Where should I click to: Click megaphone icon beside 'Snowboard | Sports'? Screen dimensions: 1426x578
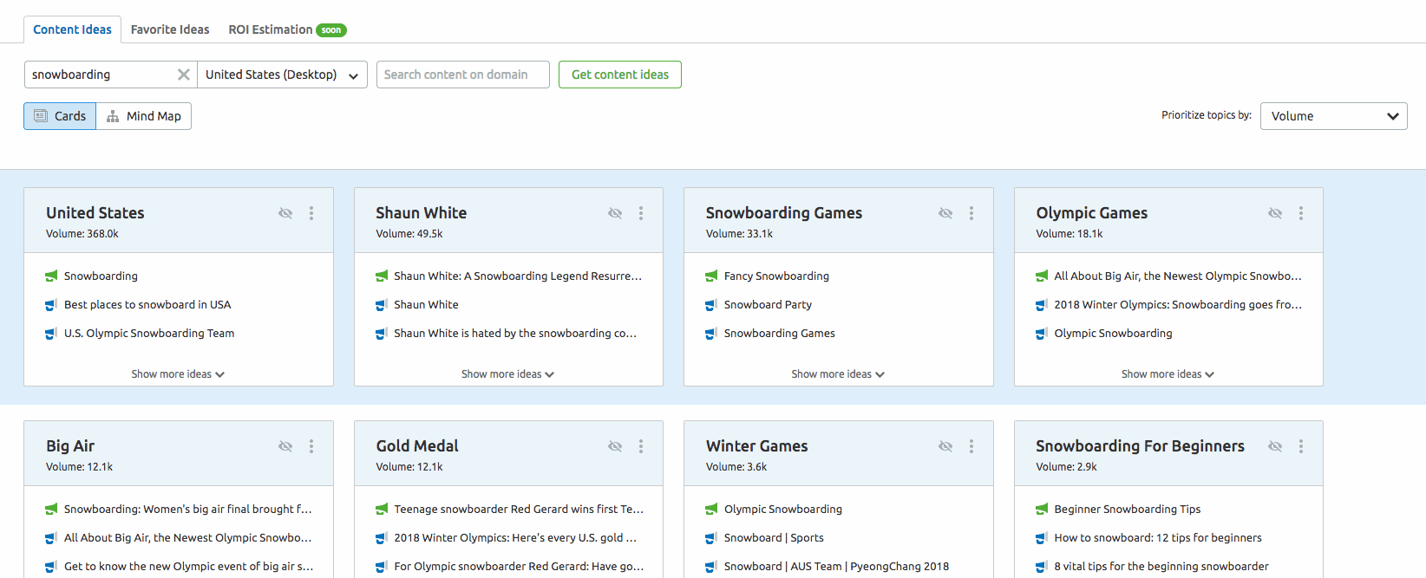tap(711, 538)
